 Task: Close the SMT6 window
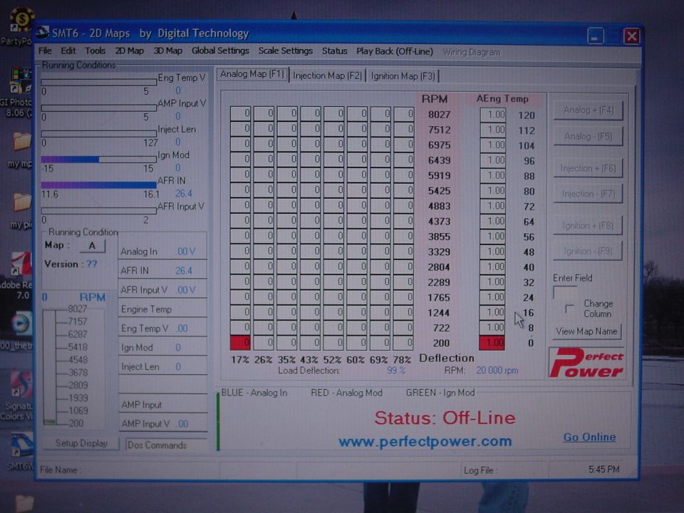point(631,36)
